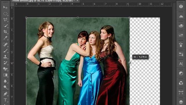Image resolution: width=186 pixels, height=105 pixels.
Task: Open the Color palette panel icon
Action: (x=181, y=26)
